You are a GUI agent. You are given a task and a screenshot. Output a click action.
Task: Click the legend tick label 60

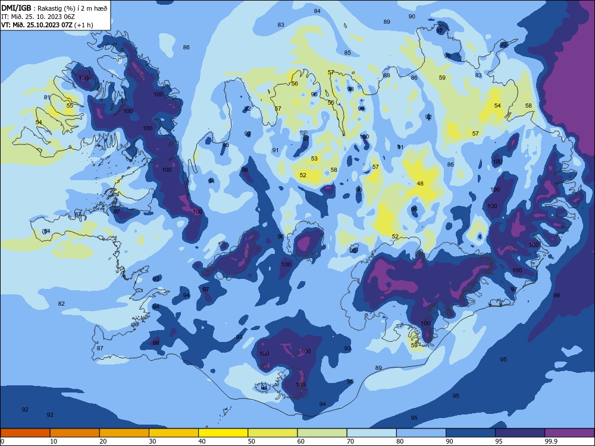click(x=301, y=441)
